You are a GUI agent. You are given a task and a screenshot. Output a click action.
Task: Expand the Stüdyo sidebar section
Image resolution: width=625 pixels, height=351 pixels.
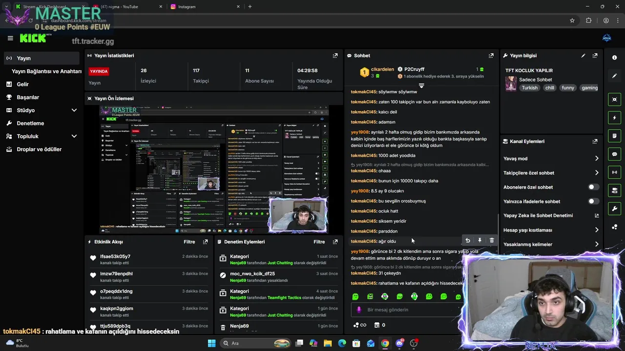tap(74, 111)
